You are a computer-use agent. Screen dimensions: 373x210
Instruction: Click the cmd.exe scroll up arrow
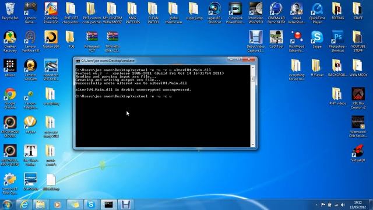252,68
